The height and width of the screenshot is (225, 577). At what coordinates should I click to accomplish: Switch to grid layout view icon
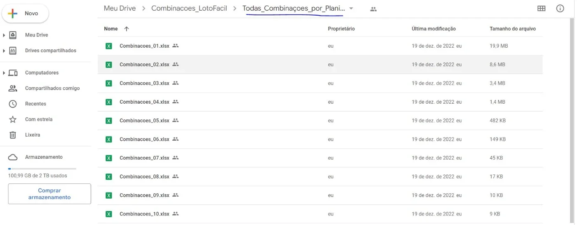coord(541,9)
